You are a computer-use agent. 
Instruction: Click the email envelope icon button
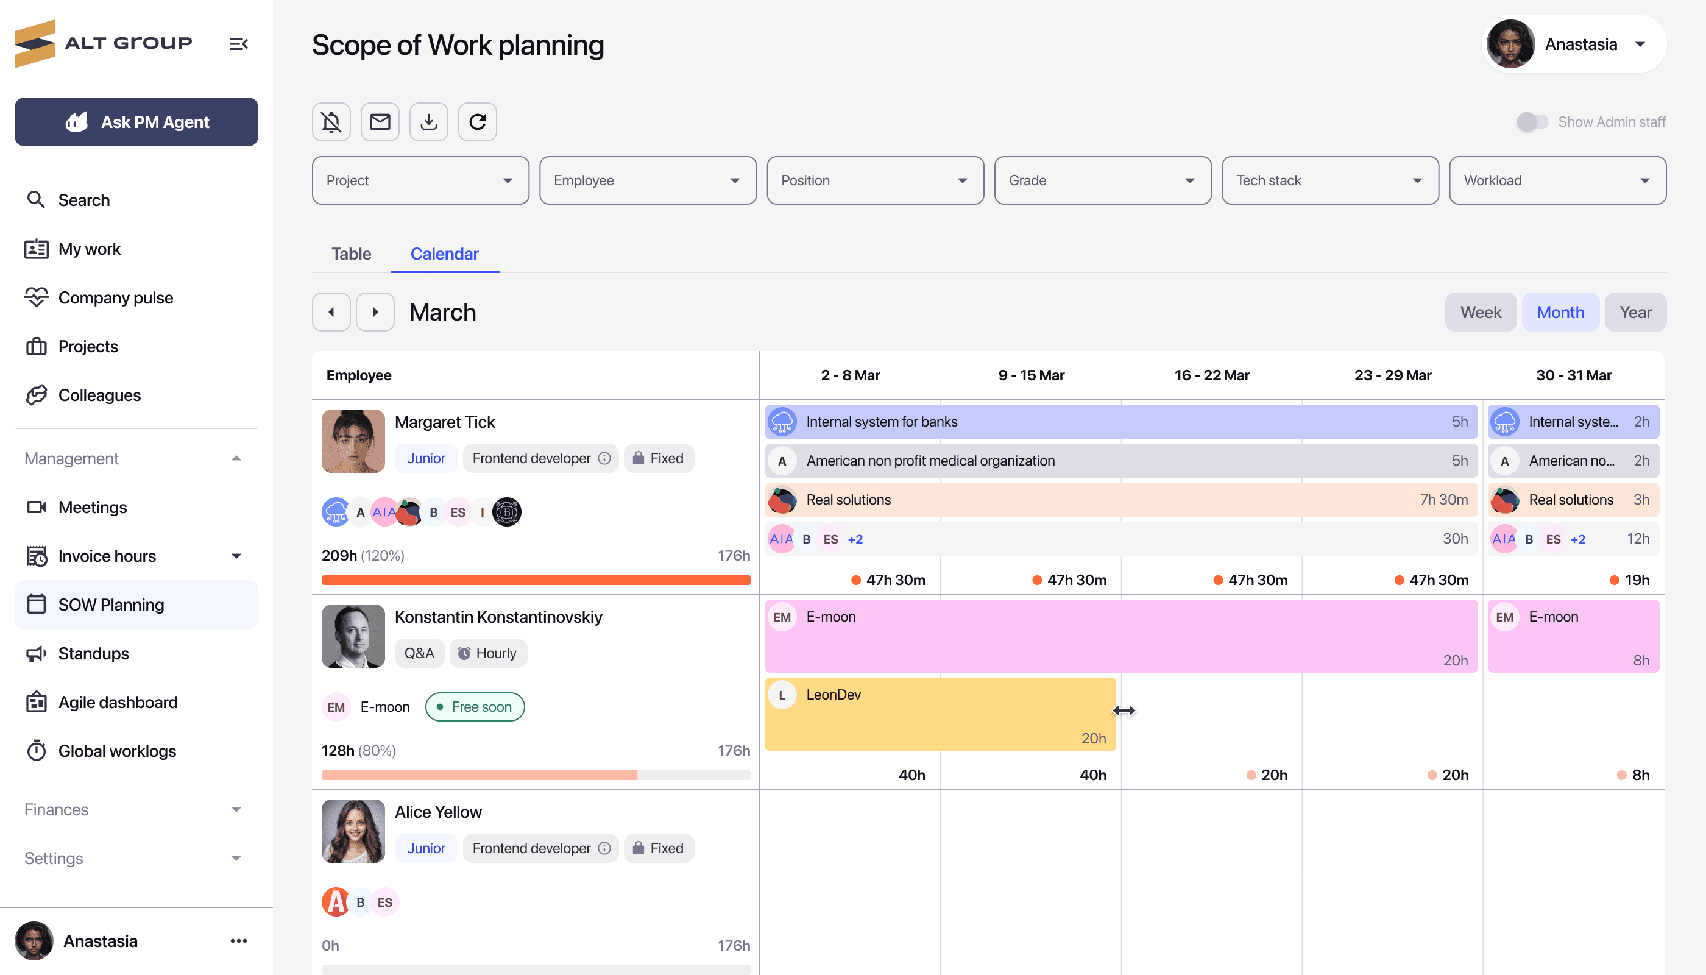tap(380, 122)
